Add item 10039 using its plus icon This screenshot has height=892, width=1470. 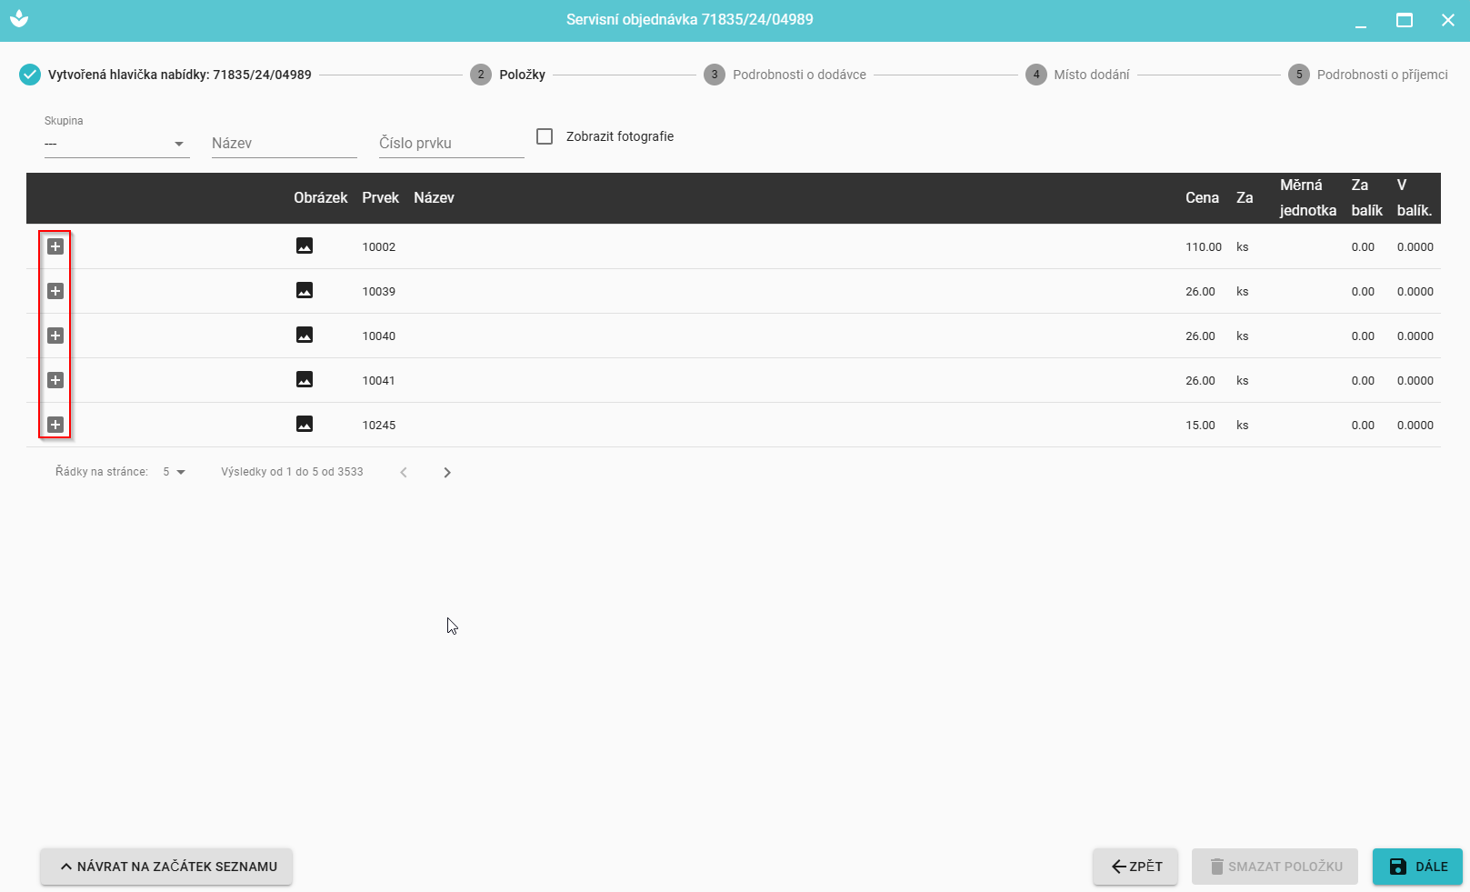coord(55,291)
